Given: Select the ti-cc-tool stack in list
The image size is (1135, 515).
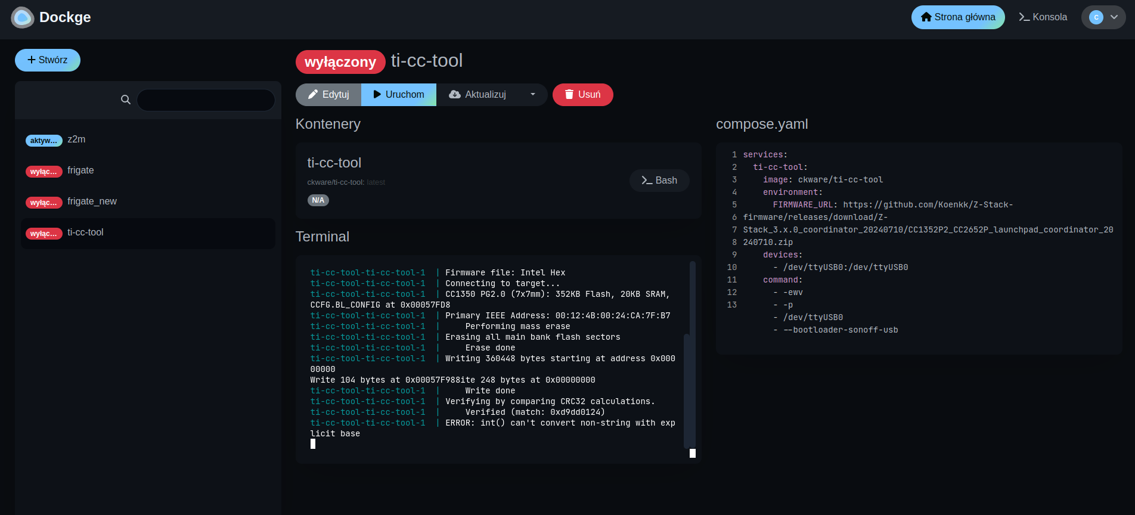Looking at the screenshot, I should point(148,233).
